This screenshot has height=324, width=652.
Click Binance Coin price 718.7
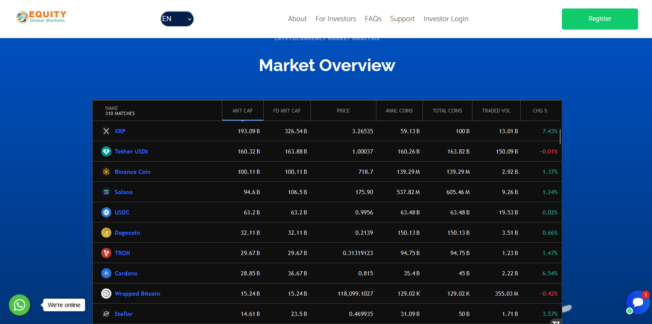365,172
